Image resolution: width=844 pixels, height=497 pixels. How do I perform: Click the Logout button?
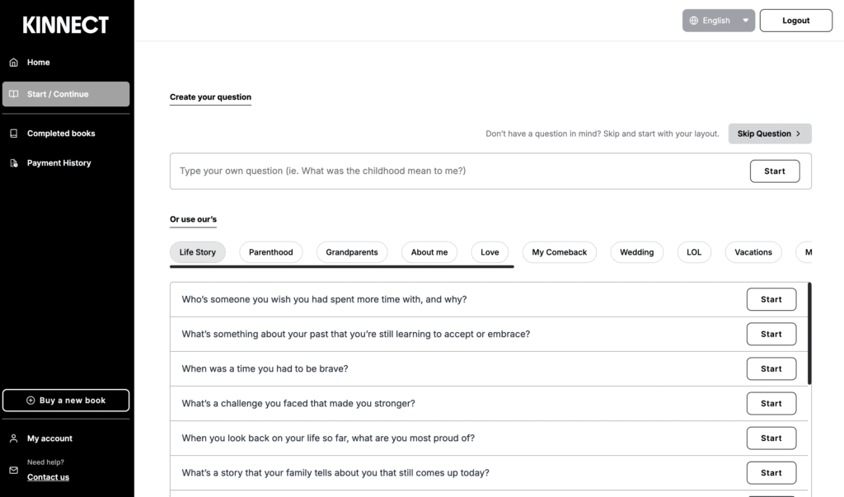(795, 20)
